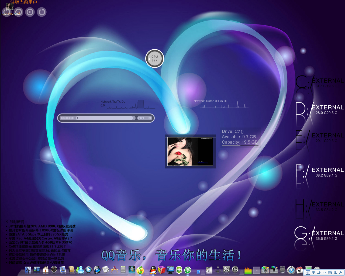Click the Network Traffic DL graph widget
This screenshot has height=276, width=345.
coord(128,104)
